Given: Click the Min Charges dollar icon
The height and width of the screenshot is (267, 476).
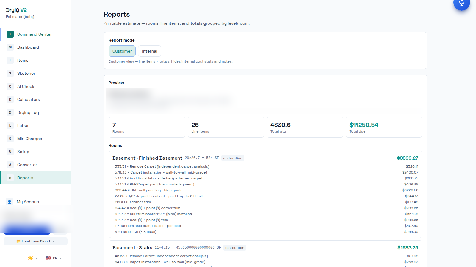Looking at the screenshot, I should point(10,139).
